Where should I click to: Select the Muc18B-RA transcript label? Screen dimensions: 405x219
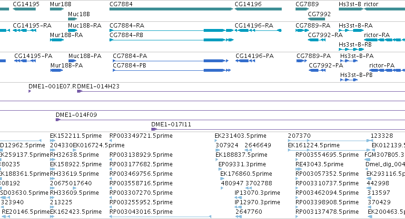pyautogui.click(x=84, y=26)
